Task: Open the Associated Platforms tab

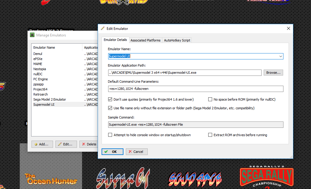Action: click(x=145, y=40)
